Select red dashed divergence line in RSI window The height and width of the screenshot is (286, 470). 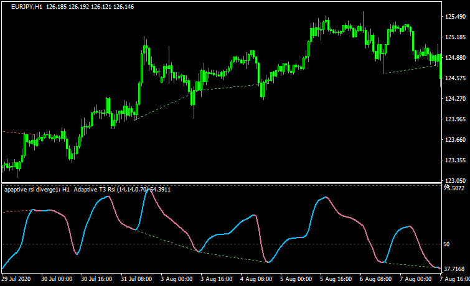click(14, 211)
